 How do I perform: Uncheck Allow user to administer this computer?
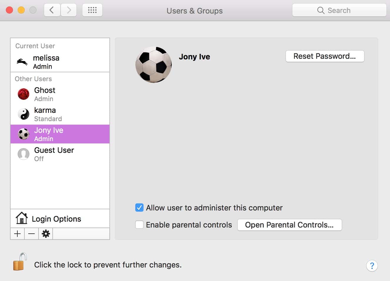pos(139,208)
